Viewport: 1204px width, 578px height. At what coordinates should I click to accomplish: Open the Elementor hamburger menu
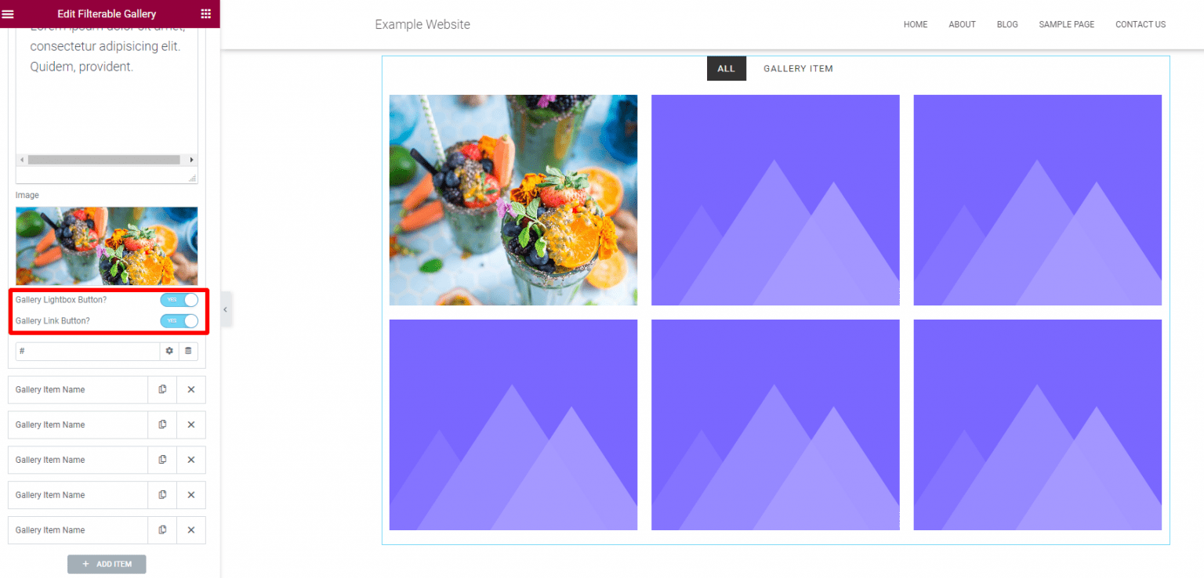9,13
